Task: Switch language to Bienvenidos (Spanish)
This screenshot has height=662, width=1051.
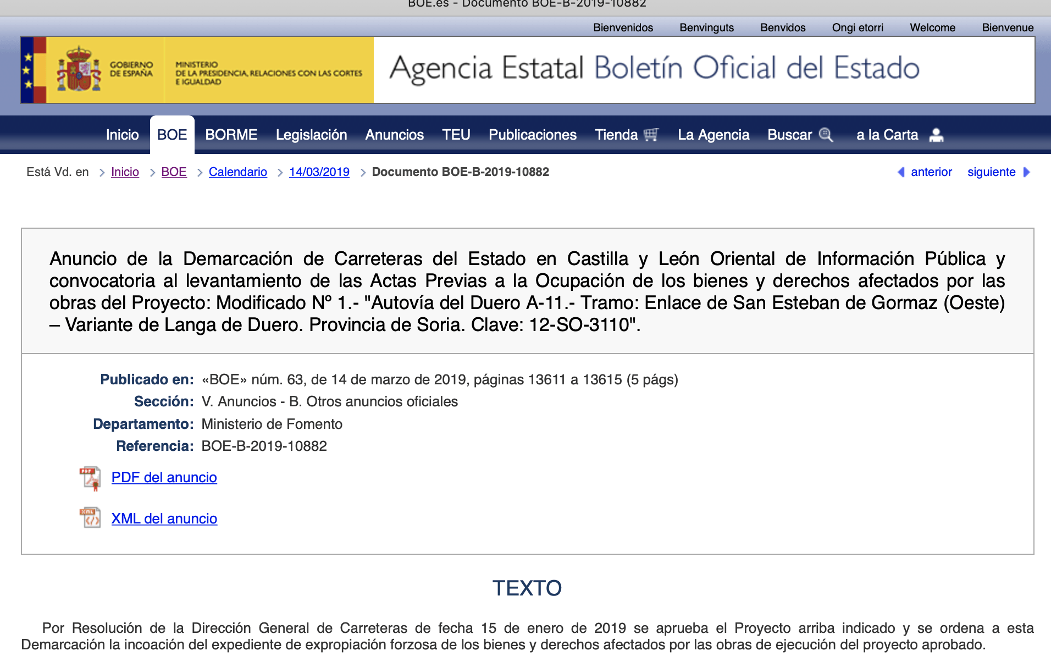Action: click(623, 27)
